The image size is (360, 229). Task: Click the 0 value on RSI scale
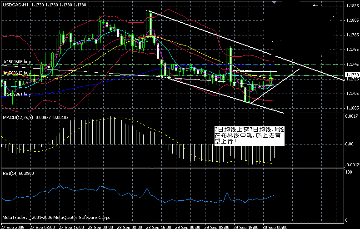point(346,220)
